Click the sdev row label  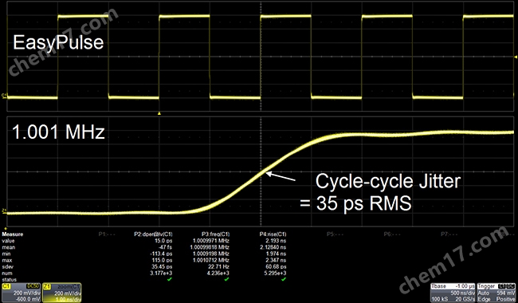(x=7, y=266)
